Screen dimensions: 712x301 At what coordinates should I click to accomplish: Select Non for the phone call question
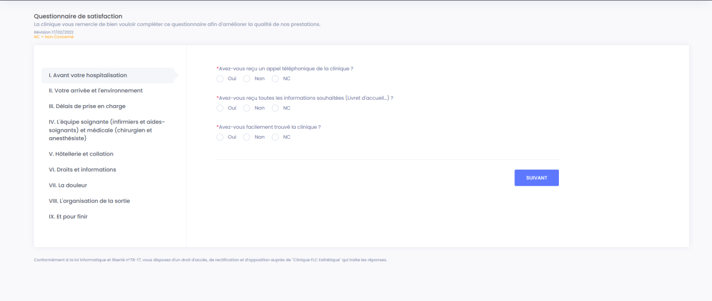point(247,79)
